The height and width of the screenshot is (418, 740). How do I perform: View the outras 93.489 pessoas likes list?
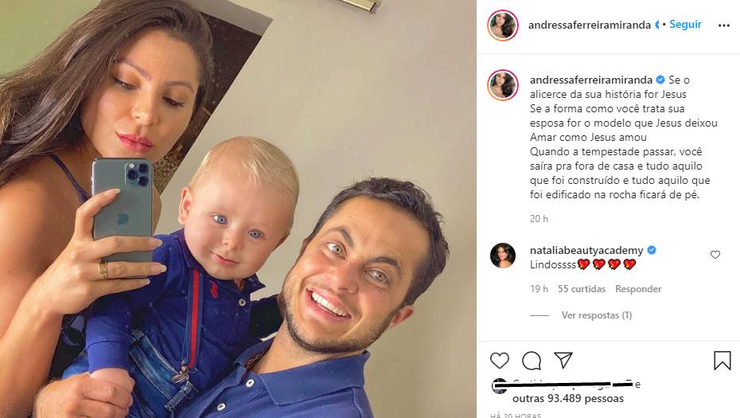[x=568, y=398]
